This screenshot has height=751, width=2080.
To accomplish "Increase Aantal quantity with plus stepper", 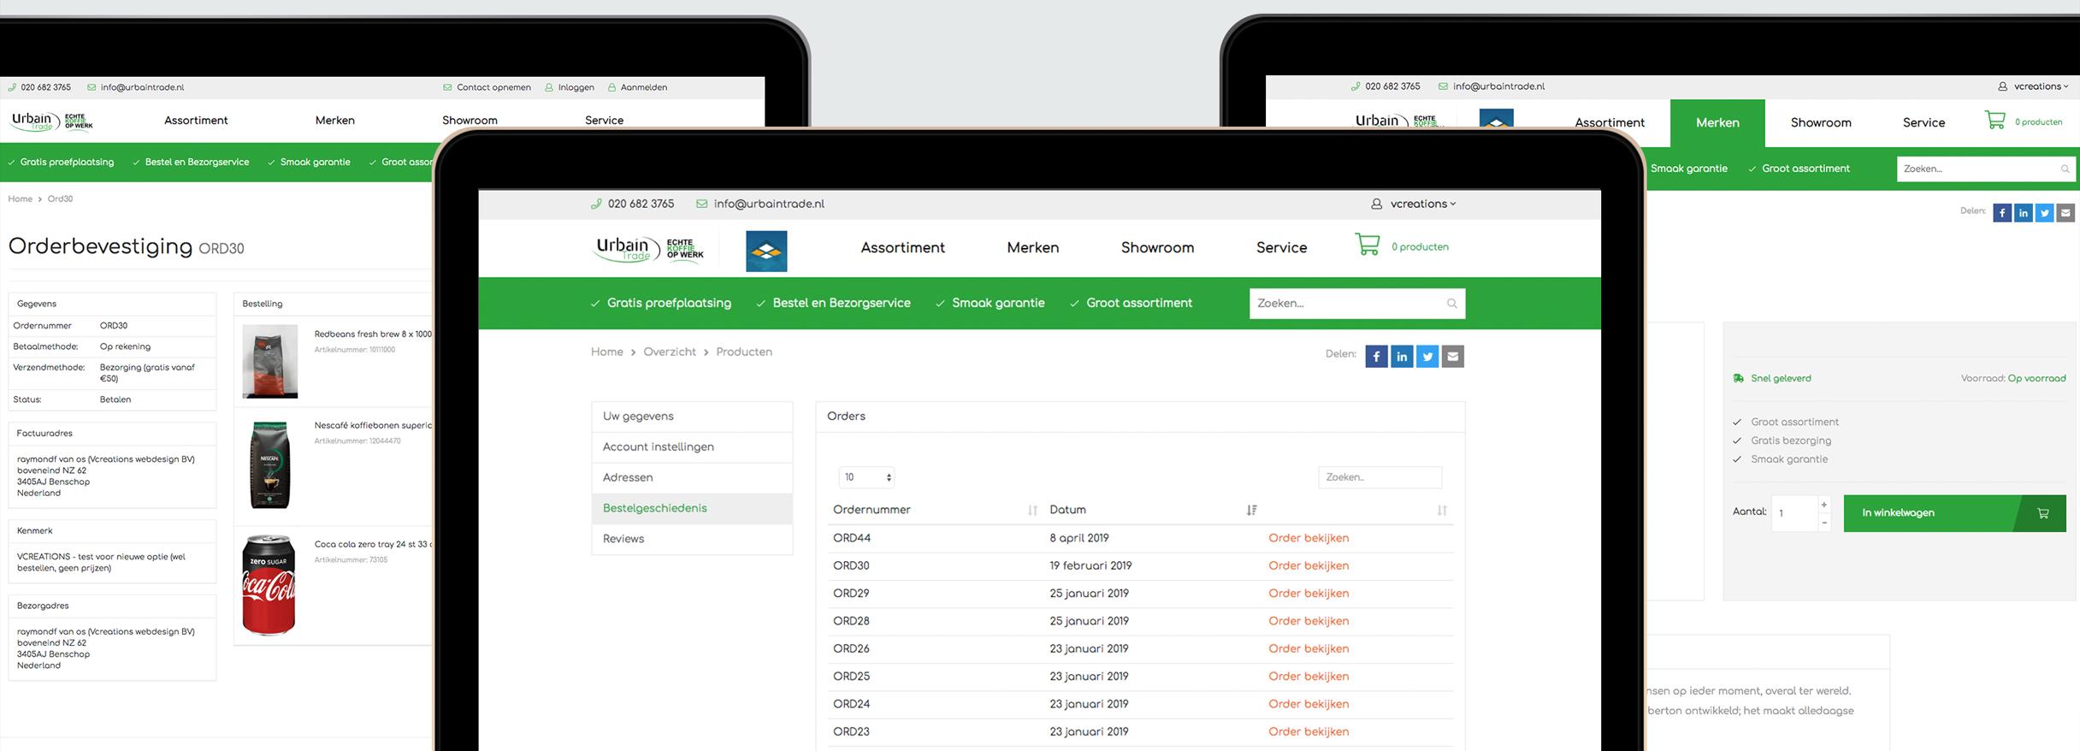I will (x=1824, y=505).
